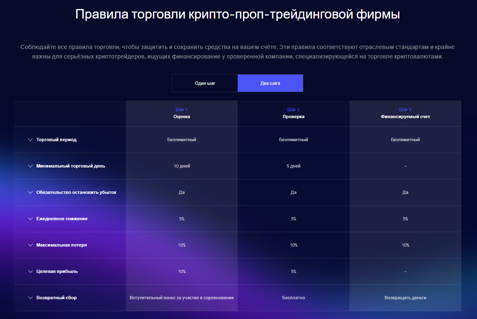This screenshot has height=319, width=477.
Task: Click the Шаг 1 Оценка column header
Action: pyautogui.click(x=182, y=113)
